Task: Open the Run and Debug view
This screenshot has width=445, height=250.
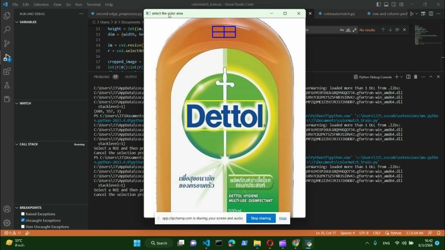Action: click(x=7, y=57)
